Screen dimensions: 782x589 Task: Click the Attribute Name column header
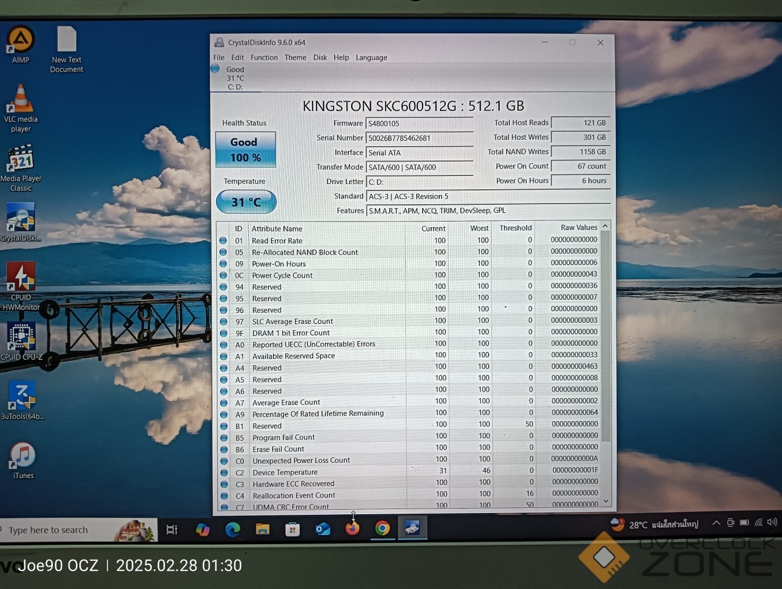[x=277, y=229]
